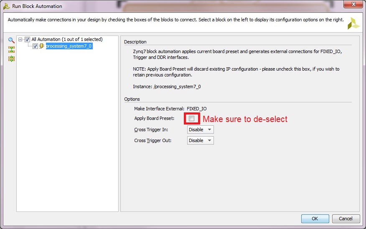Click the Description section heading
366x229 pixels.
click(x=135, y=42)
